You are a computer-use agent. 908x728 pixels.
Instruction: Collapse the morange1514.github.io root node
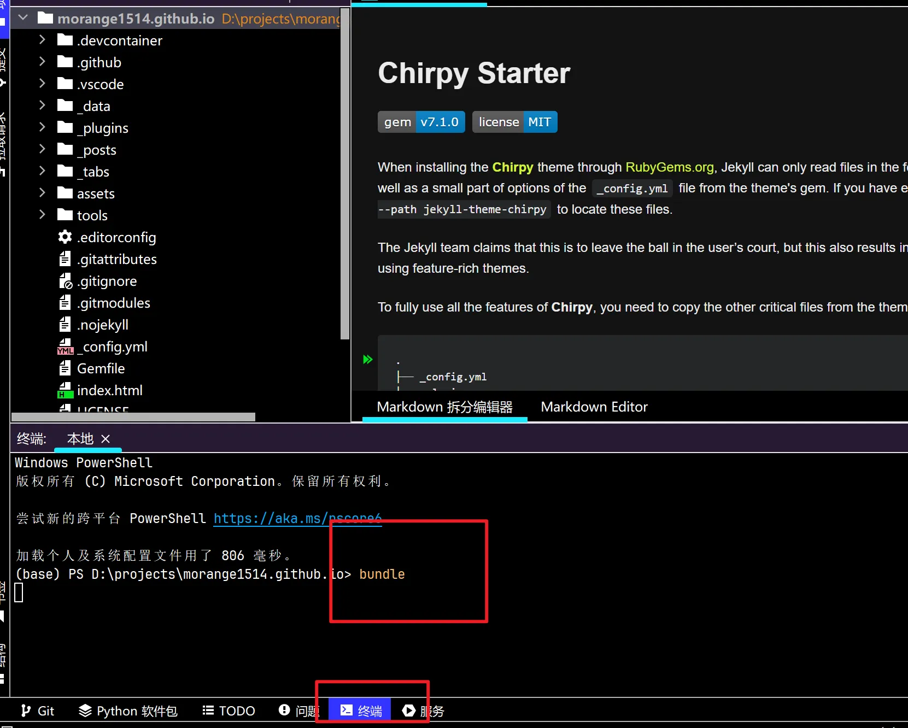coord(23,18)
